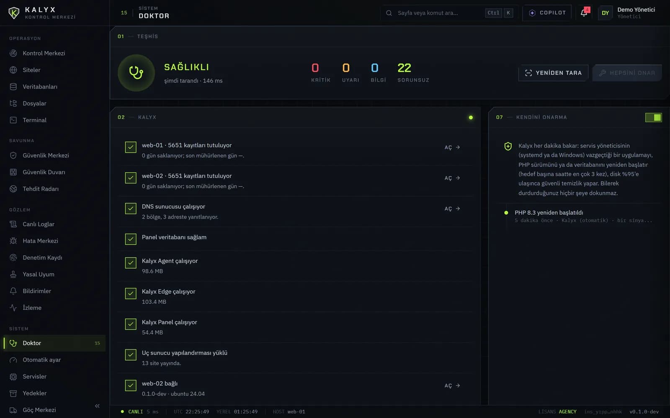Open the Yedekler archive icon

click(13, 393)
